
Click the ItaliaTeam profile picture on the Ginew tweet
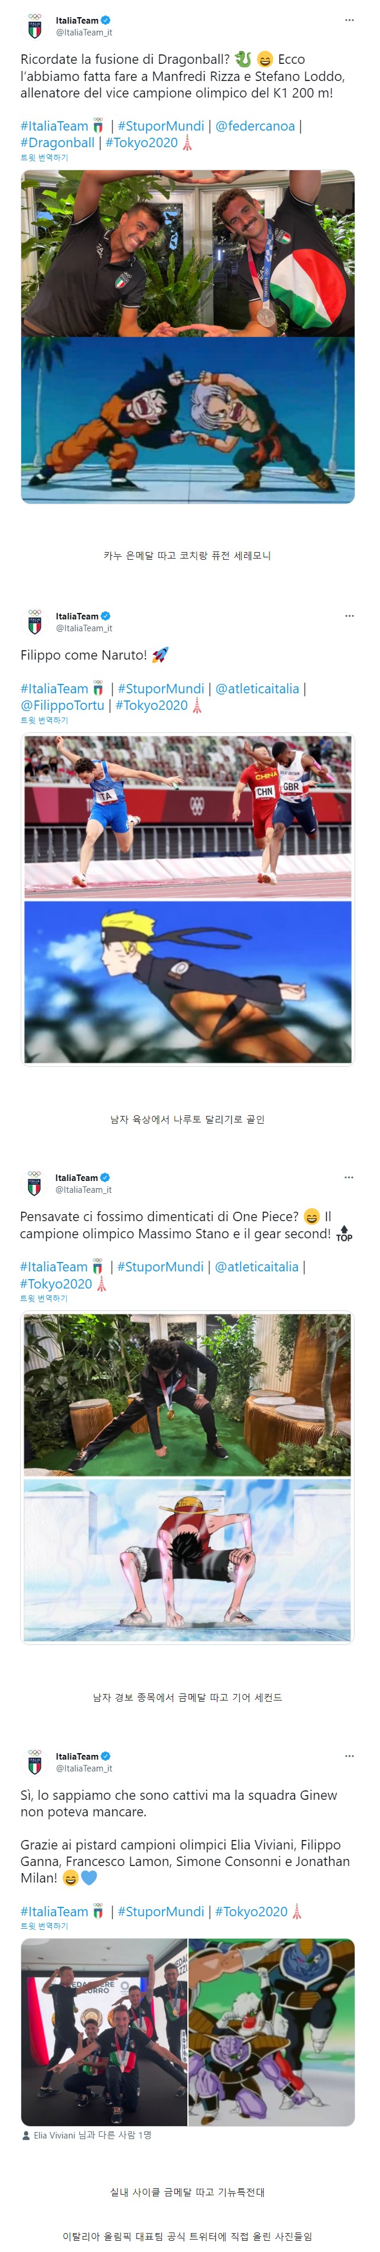[34, 1761]
